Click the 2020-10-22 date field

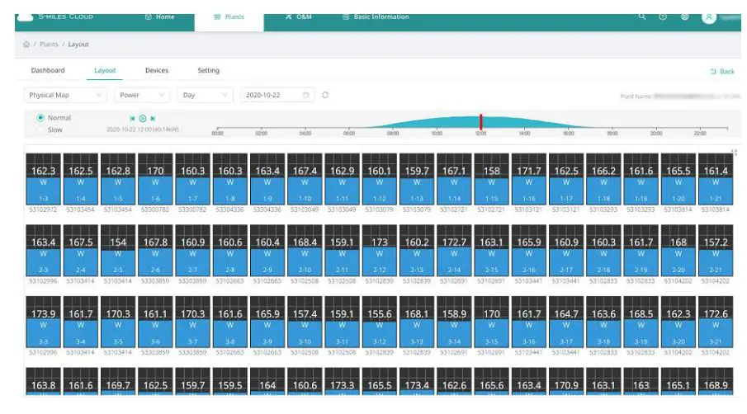coord(277,95)
